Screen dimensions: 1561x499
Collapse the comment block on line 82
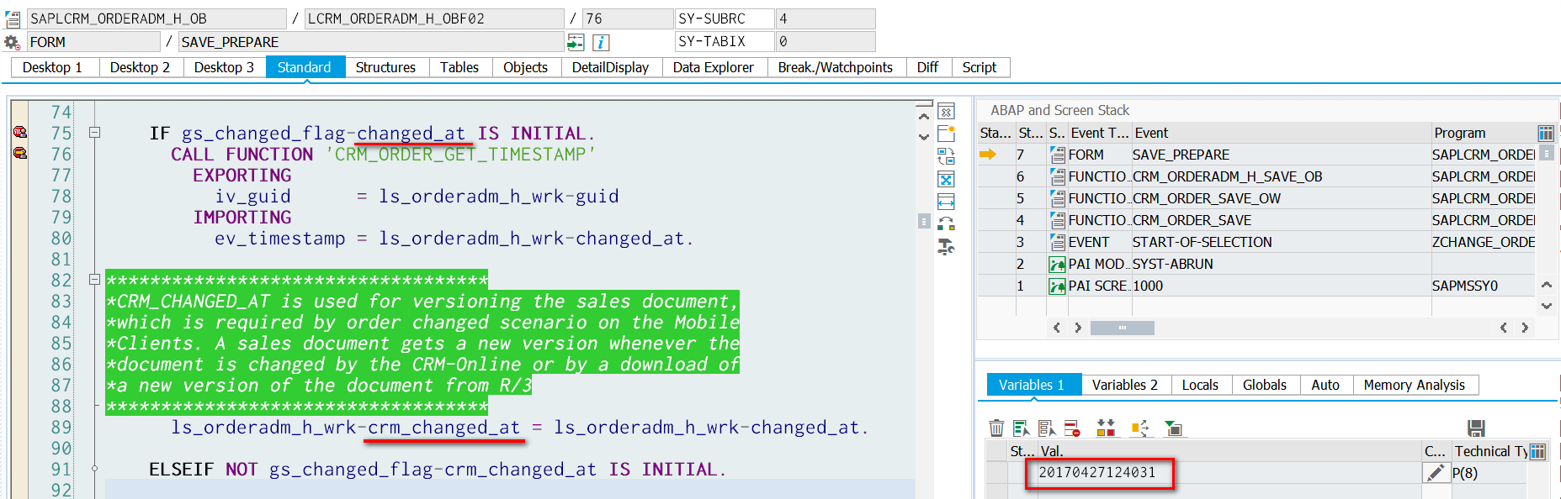[95, 280]
